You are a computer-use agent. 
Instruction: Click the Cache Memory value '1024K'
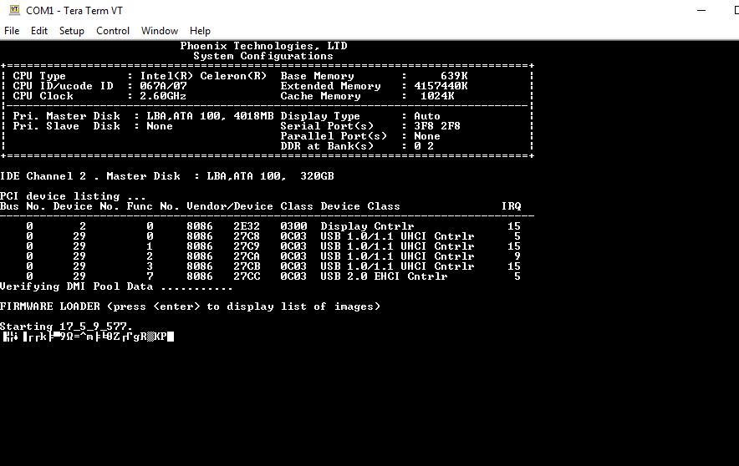pyautogui.click(x=437, y=96)
